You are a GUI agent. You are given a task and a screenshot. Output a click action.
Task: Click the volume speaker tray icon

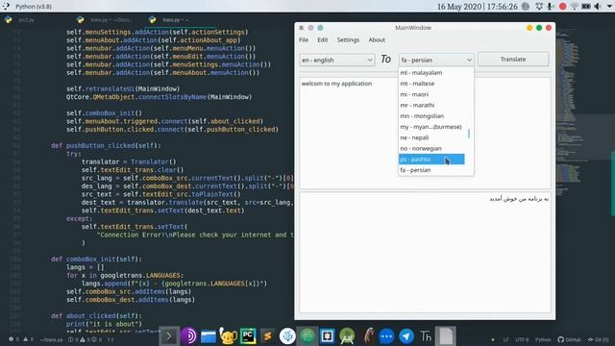pyautogui.click(x=598, y=7)
